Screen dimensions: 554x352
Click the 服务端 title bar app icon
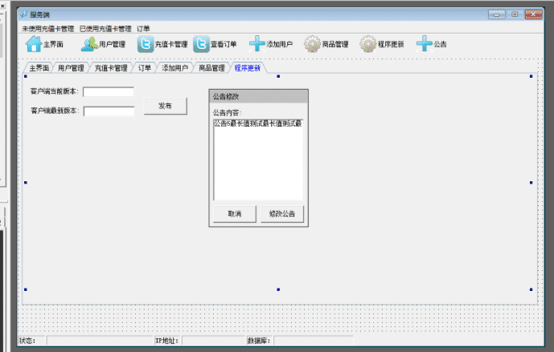click(23, 14)
